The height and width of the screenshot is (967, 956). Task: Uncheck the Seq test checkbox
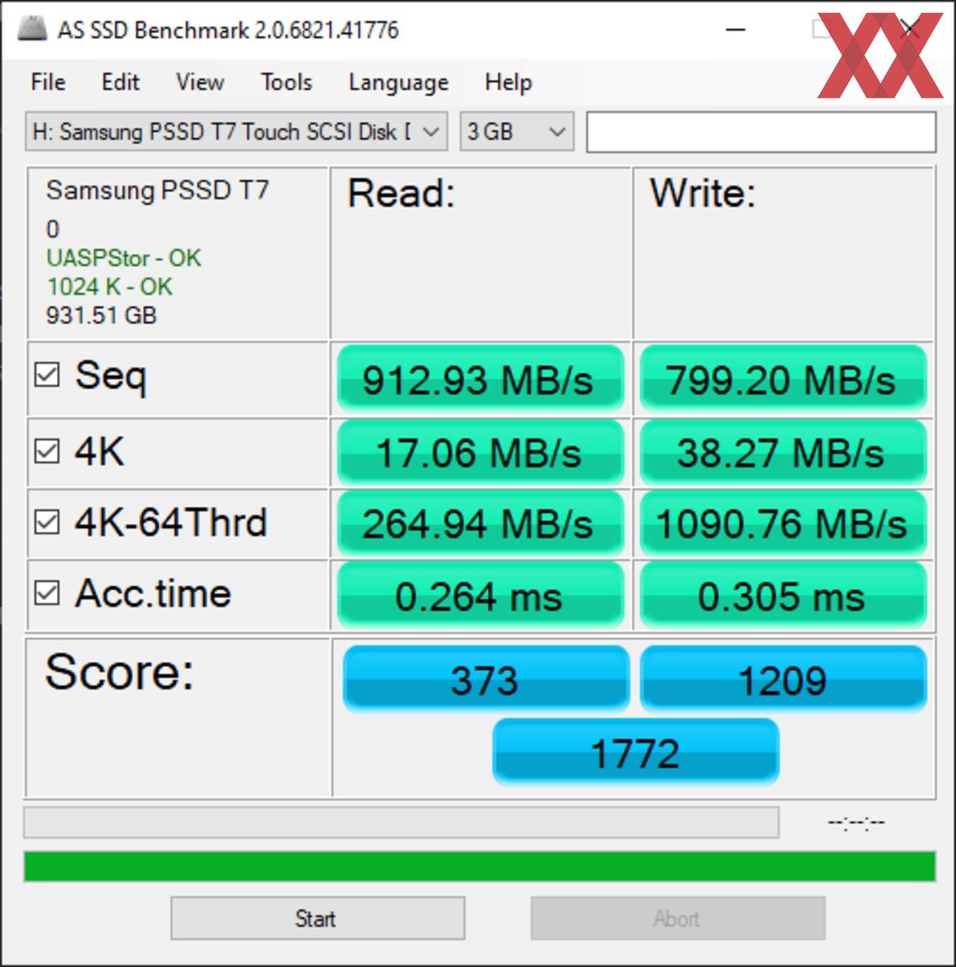tap(47, 375)
